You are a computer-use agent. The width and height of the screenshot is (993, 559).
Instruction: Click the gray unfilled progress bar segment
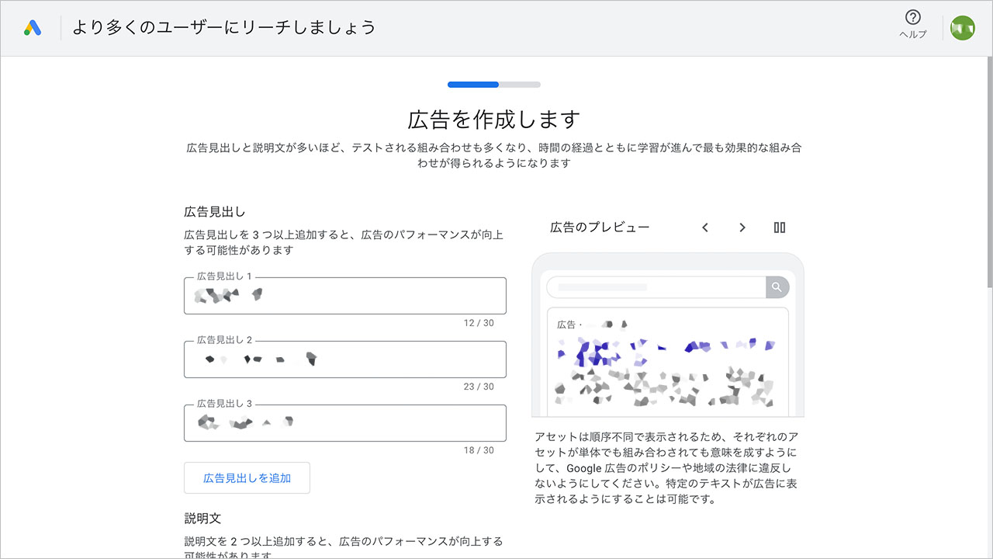(518, 85)
